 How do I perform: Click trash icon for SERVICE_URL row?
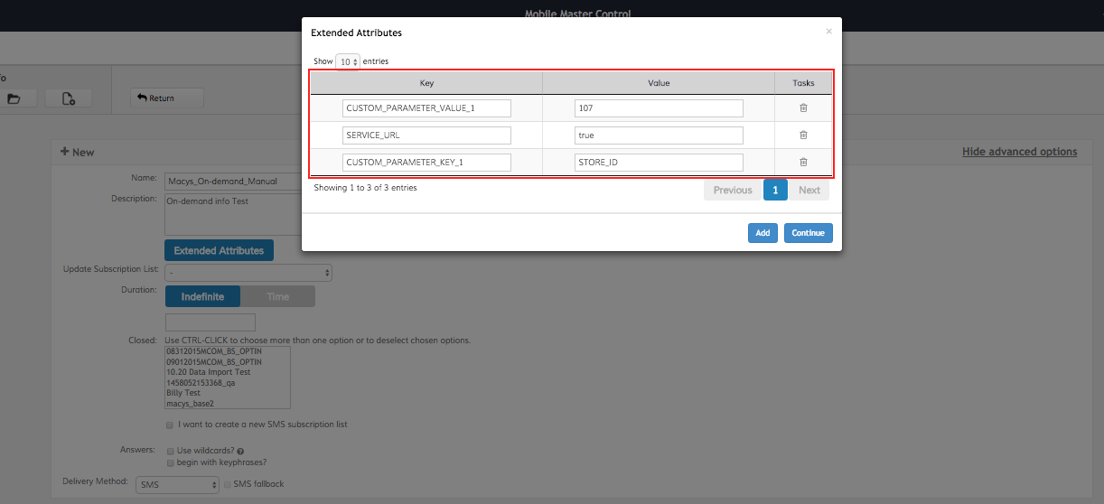pos(803,135)
